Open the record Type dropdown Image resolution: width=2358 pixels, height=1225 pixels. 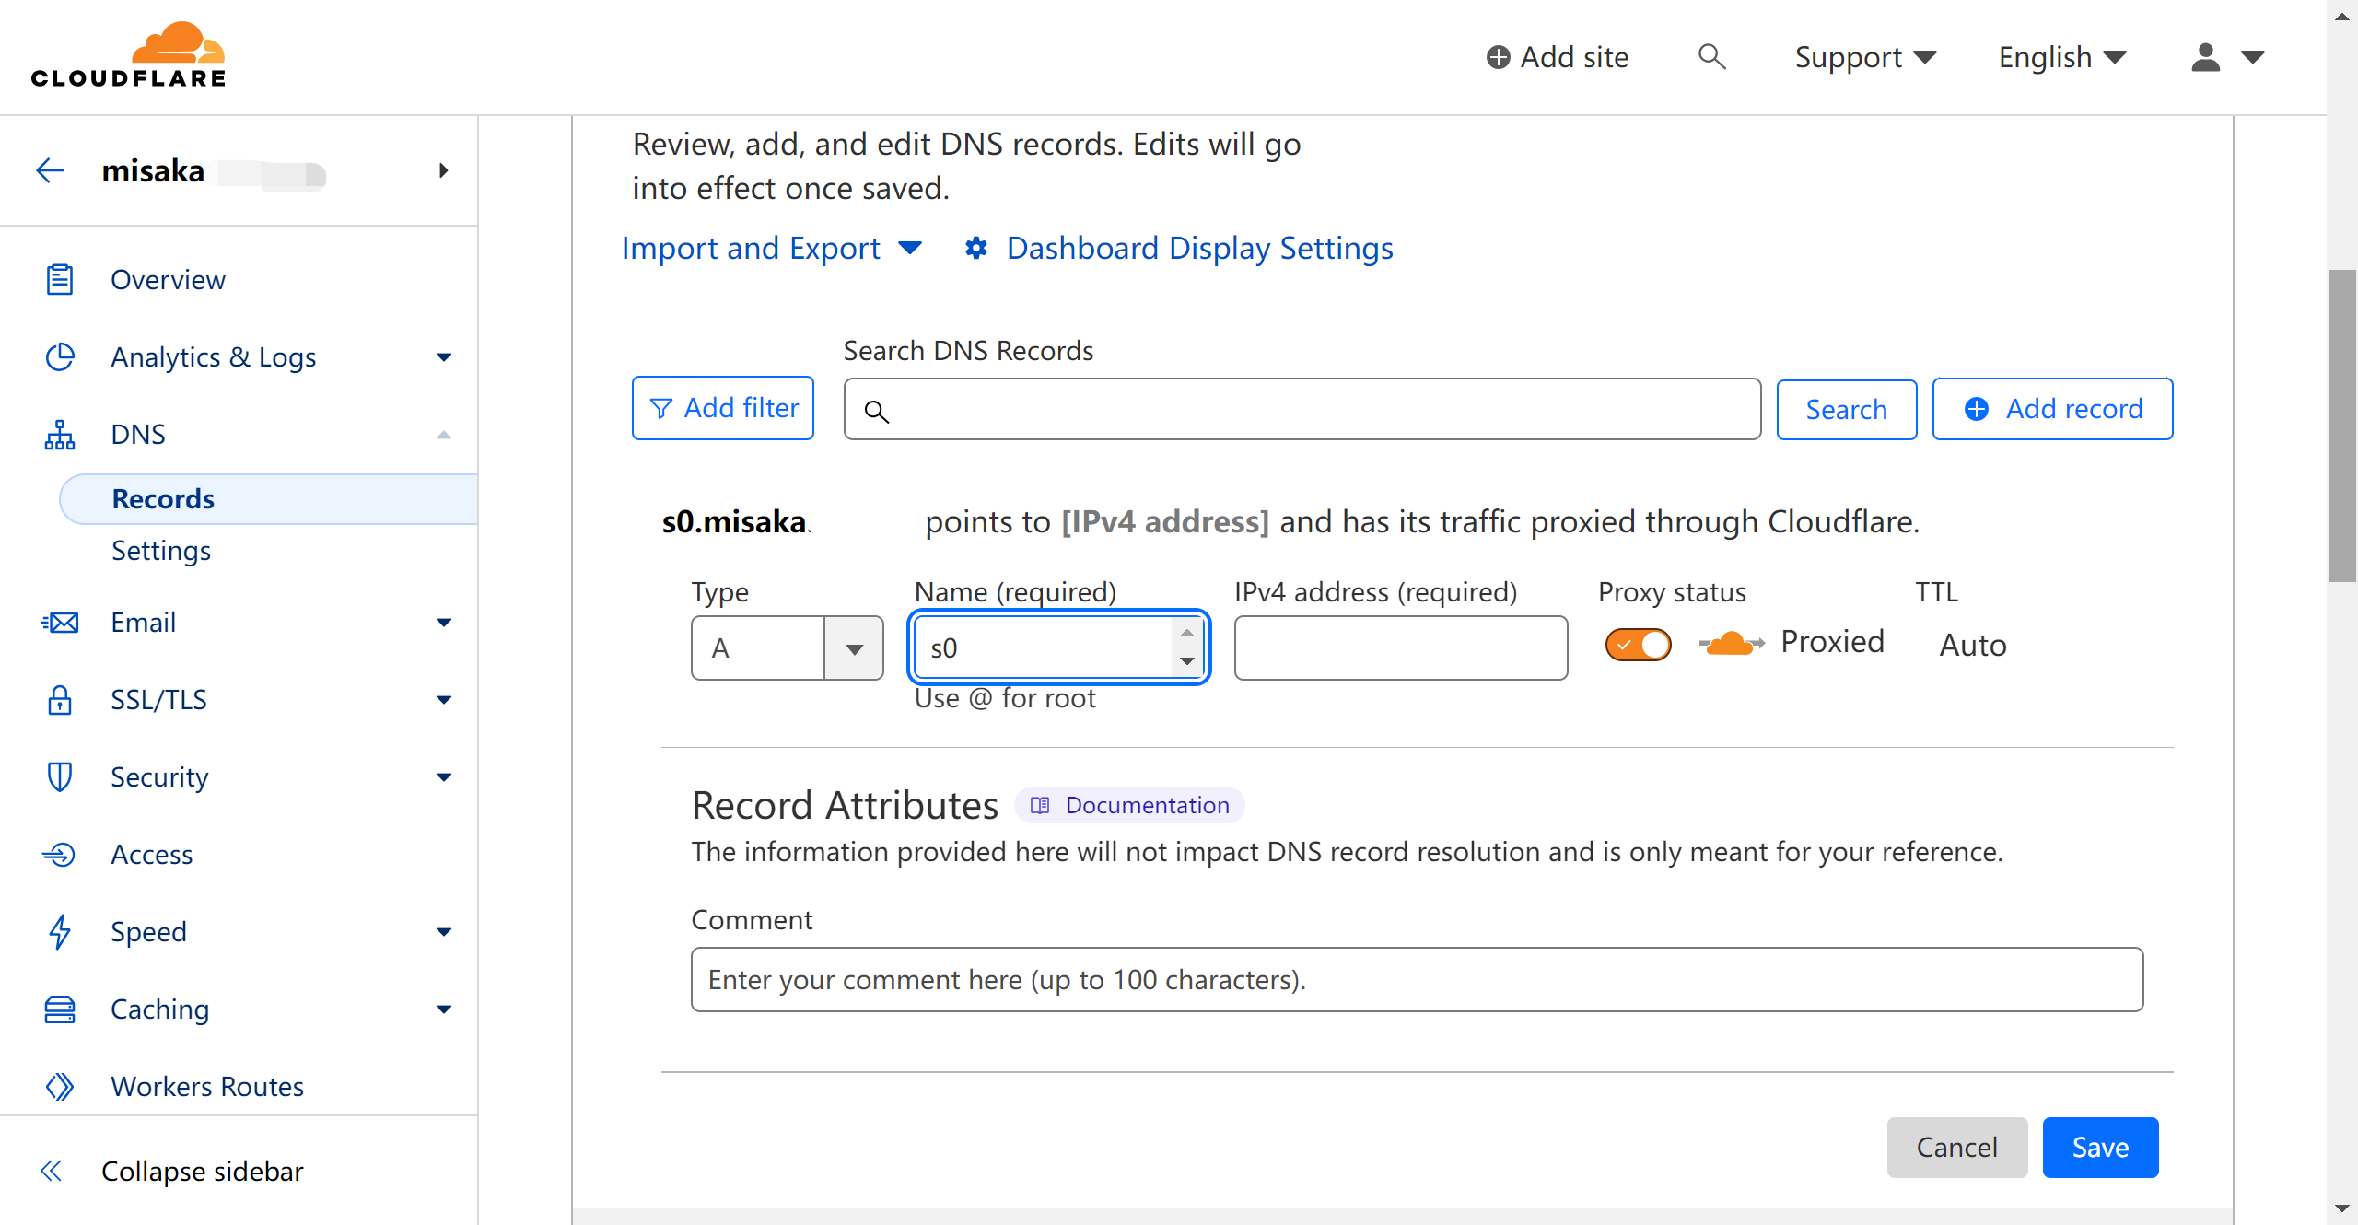[x=787, y=648]
